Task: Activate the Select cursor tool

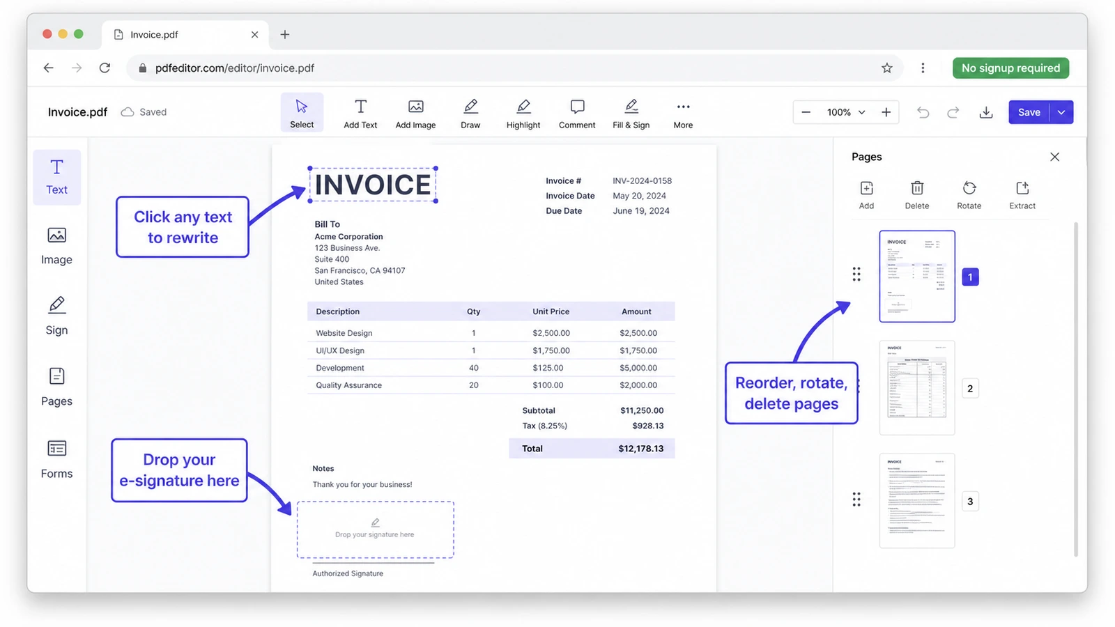Action: coord(302,112)
